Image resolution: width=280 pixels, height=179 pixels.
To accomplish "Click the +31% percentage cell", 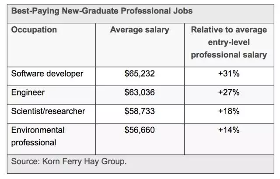I will point(229,74).
